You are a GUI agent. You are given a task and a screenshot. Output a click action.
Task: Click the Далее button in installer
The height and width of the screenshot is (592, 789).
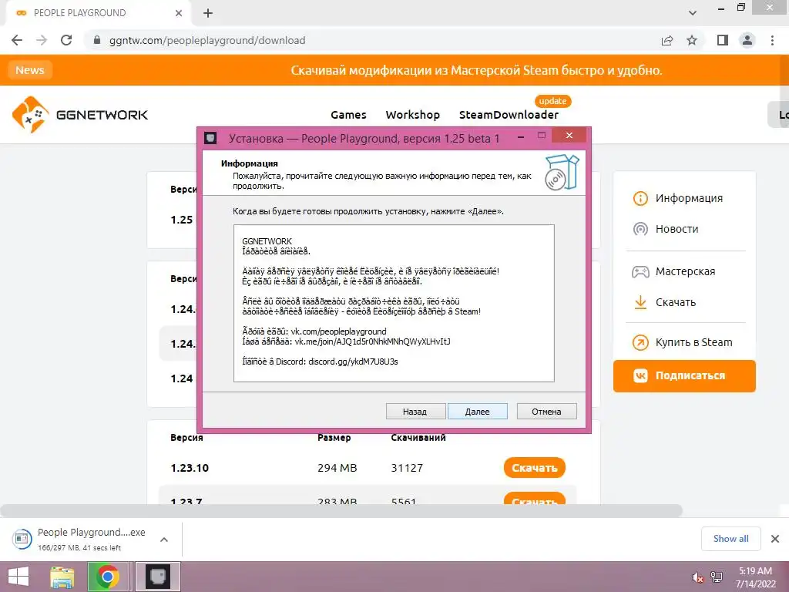click(x=477, y=412)
